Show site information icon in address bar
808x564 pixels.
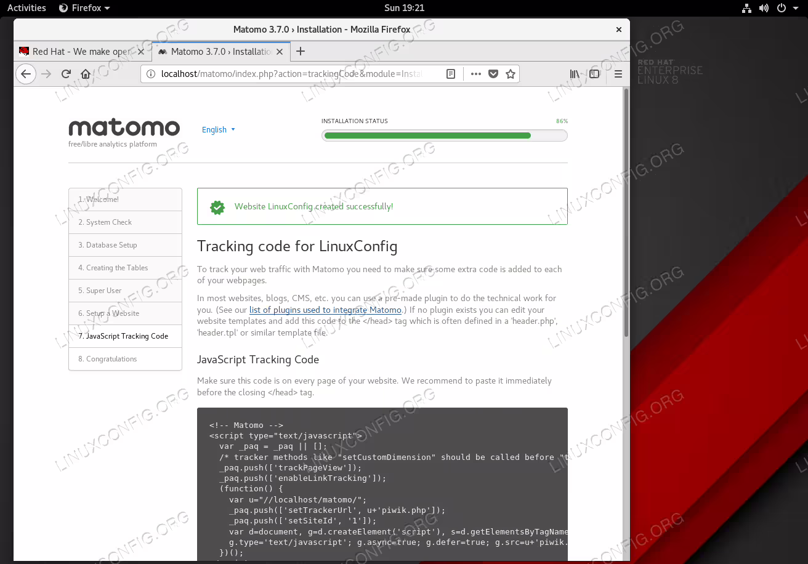151,74
